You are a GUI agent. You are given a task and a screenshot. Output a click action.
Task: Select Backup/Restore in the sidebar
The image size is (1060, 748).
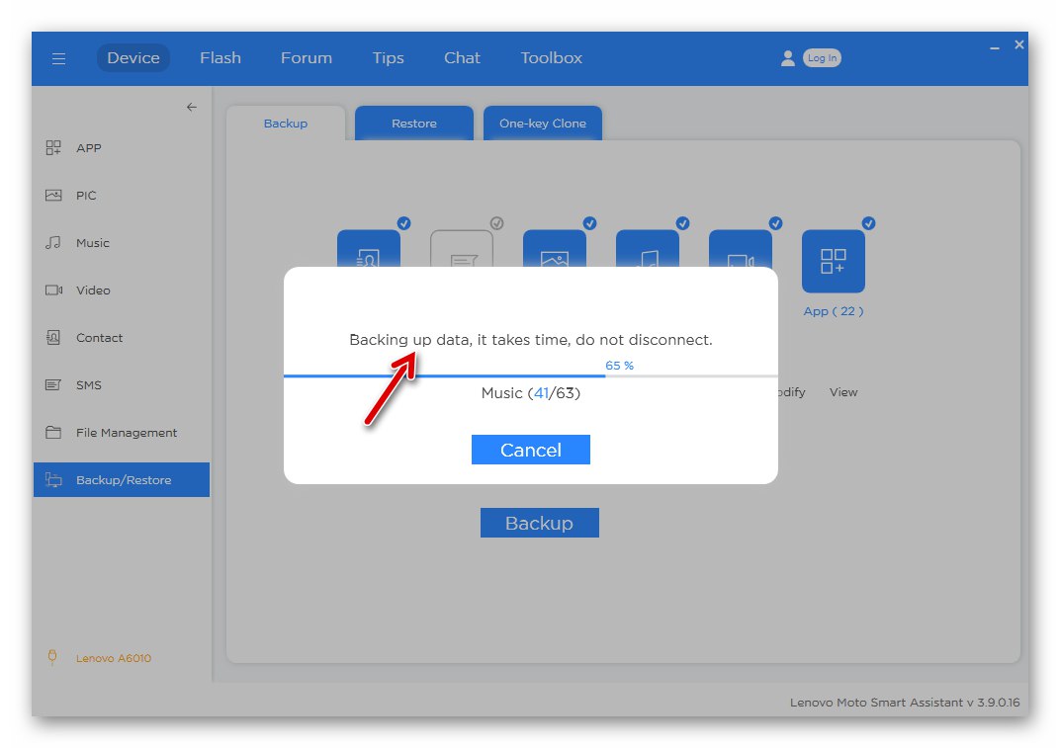pyautogui.click(x=122, y=480)
